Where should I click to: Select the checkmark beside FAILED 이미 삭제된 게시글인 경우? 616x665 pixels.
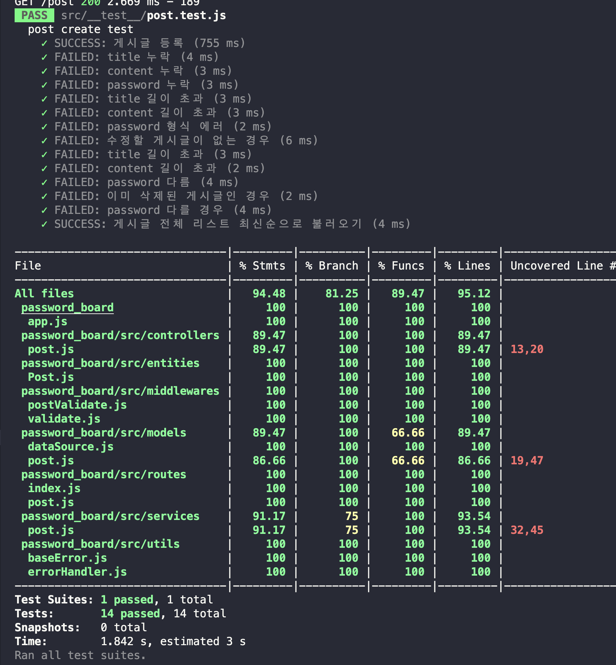(44, 196)
